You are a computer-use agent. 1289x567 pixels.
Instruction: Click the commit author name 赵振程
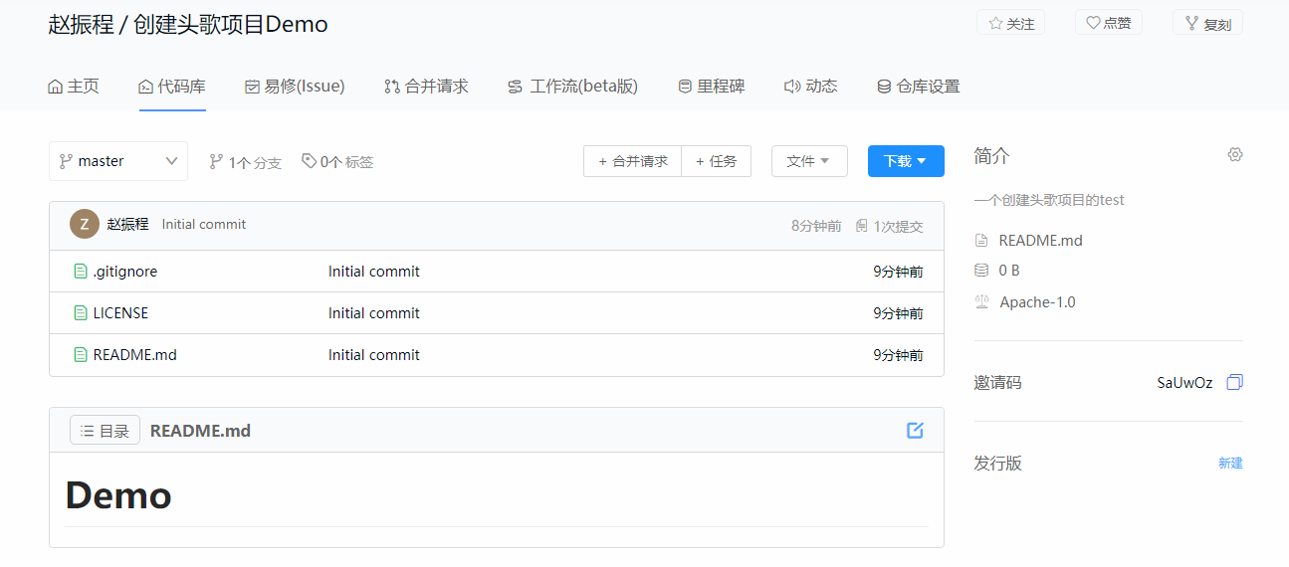pos(128,225)
